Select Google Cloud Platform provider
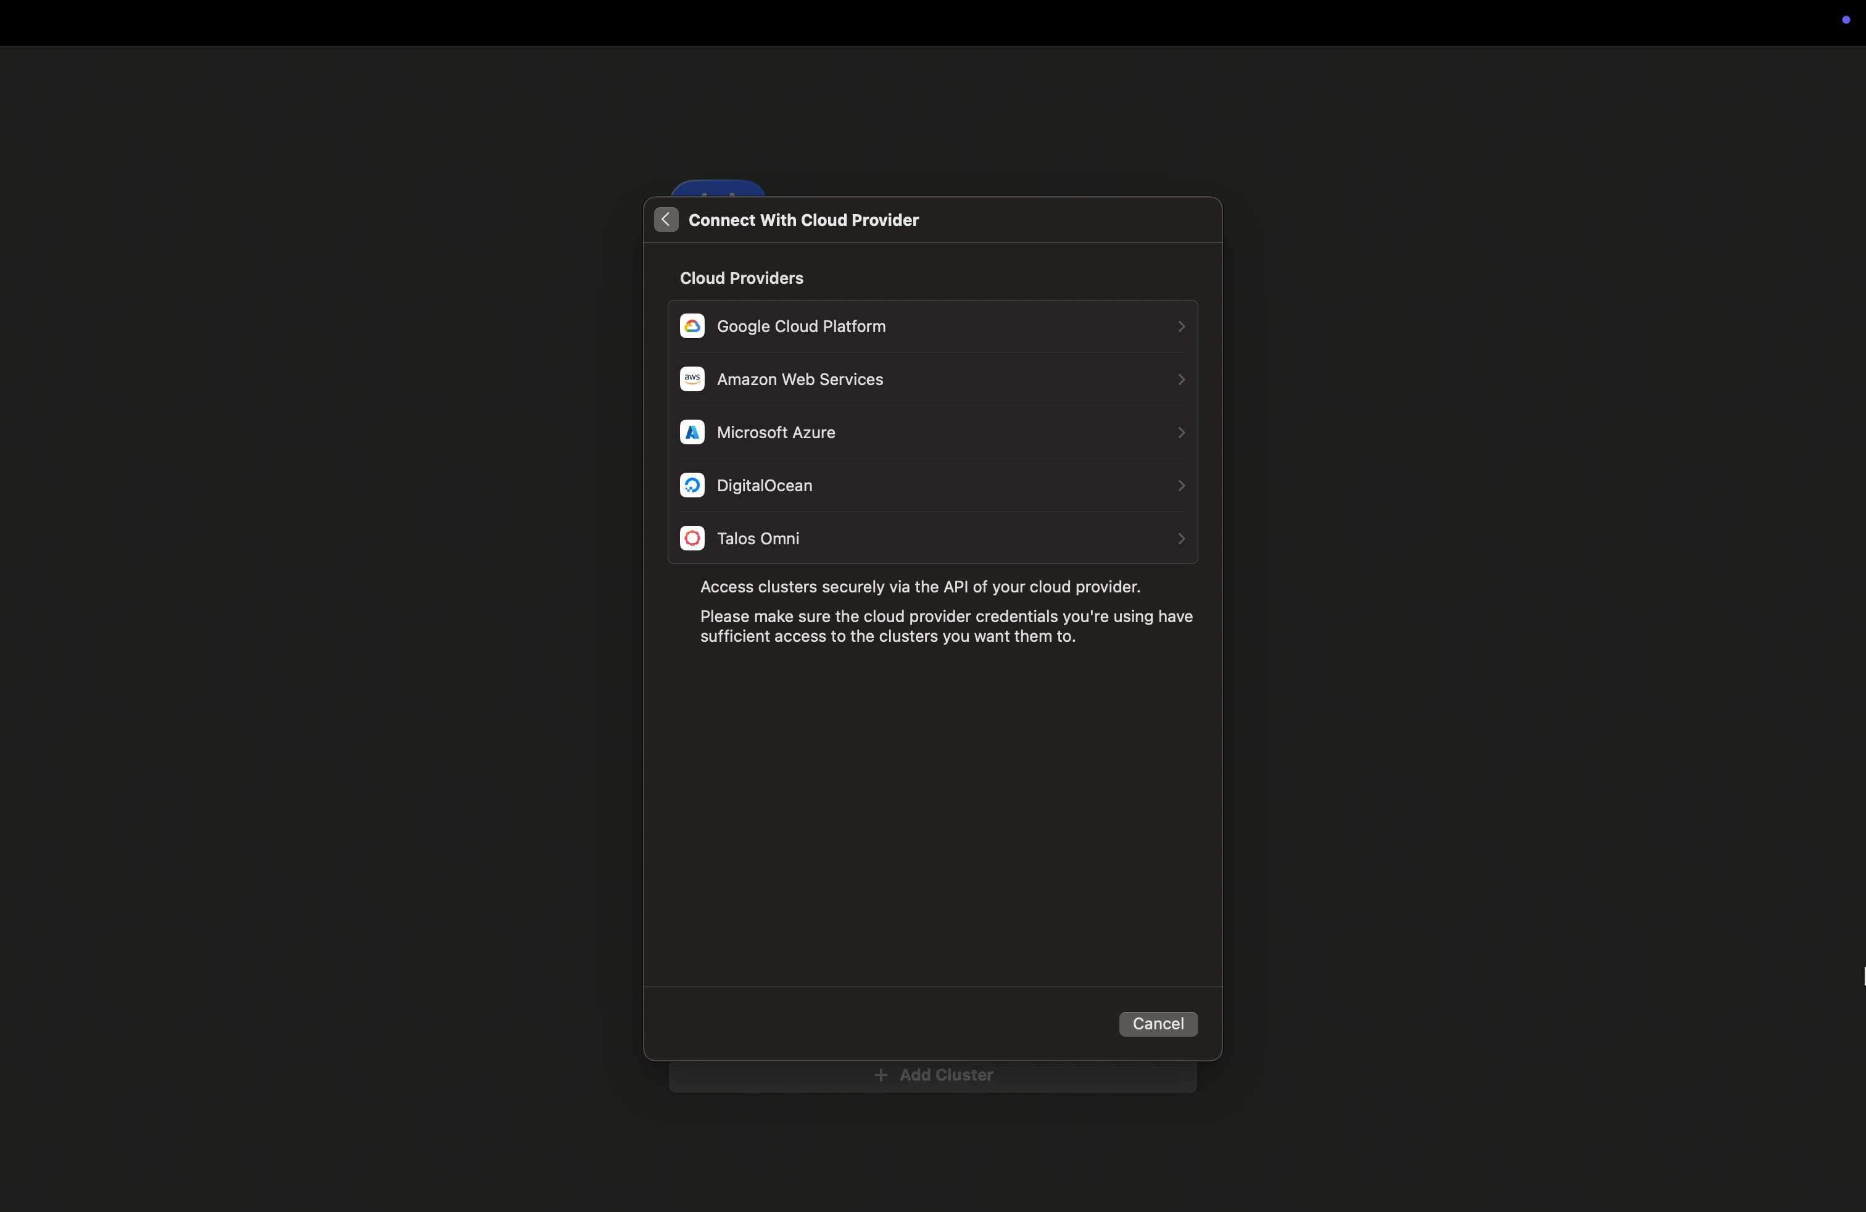Viewport: 1866px width, 1212px height. point(932,326)
